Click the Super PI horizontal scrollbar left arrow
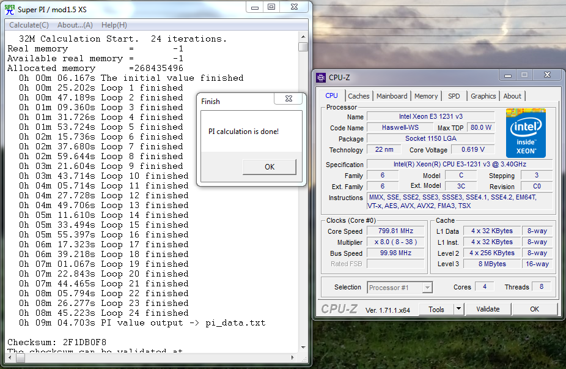566x369 pixels. (x=10, y=358)
